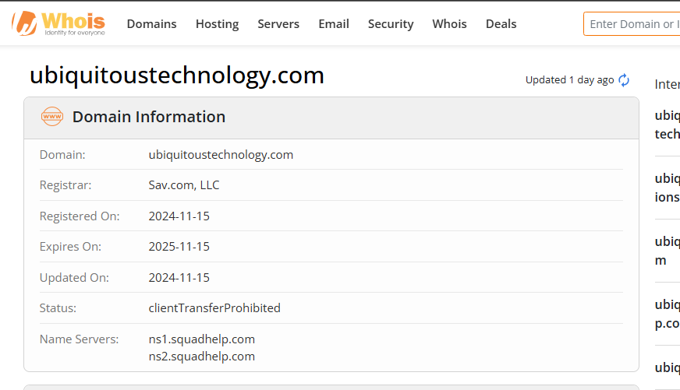Click the Registrar: label
Viewport: 680px width, 390px height.
pos(66,185)
